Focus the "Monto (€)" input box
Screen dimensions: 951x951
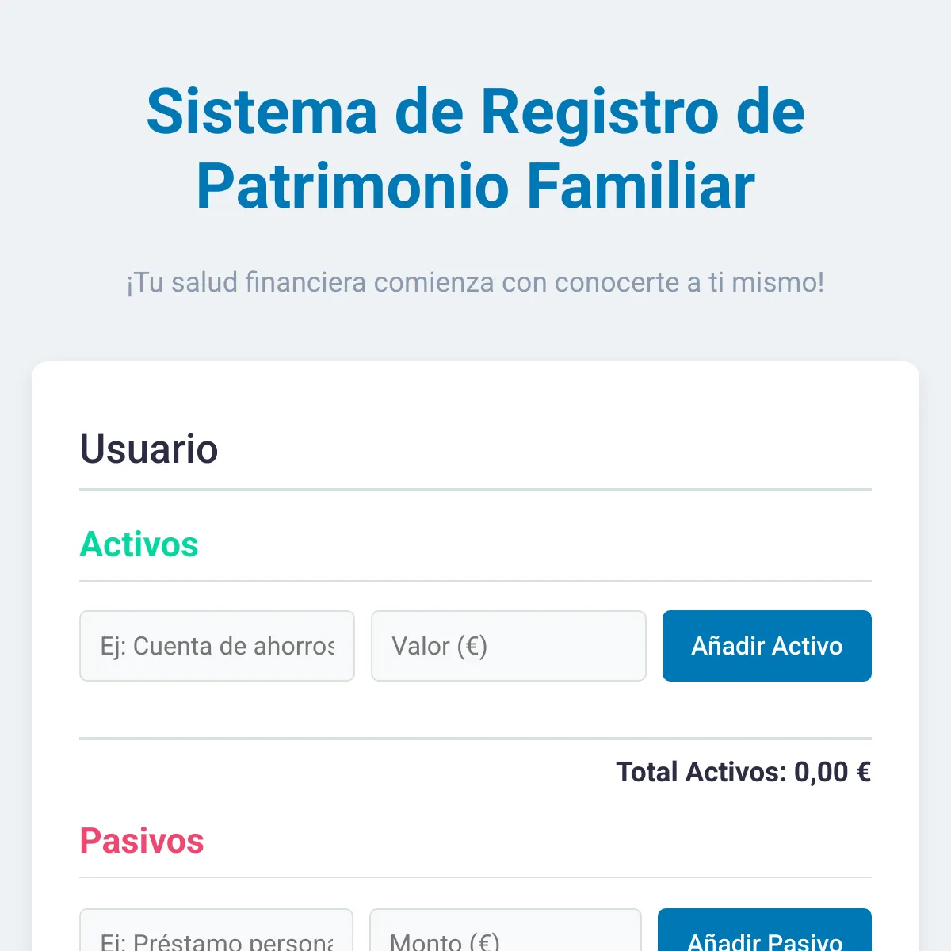pyautogui.click(x=505, y=935)
